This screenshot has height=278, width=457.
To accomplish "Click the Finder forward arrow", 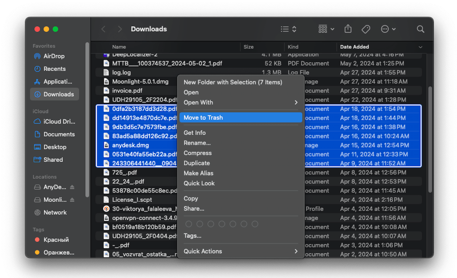I will 120,29.
